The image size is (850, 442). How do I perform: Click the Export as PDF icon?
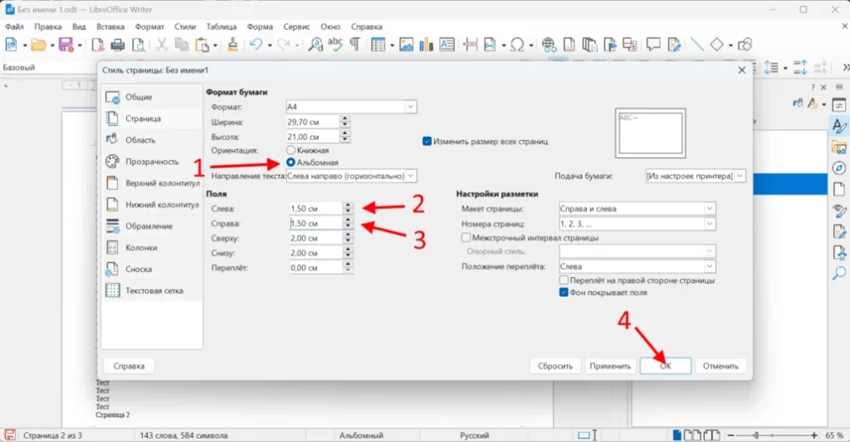point(98,45)
